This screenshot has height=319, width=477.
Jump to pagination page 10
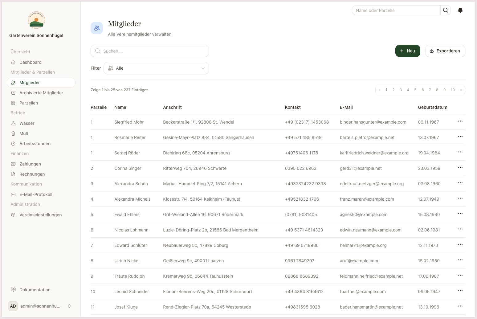click(453, 90)
